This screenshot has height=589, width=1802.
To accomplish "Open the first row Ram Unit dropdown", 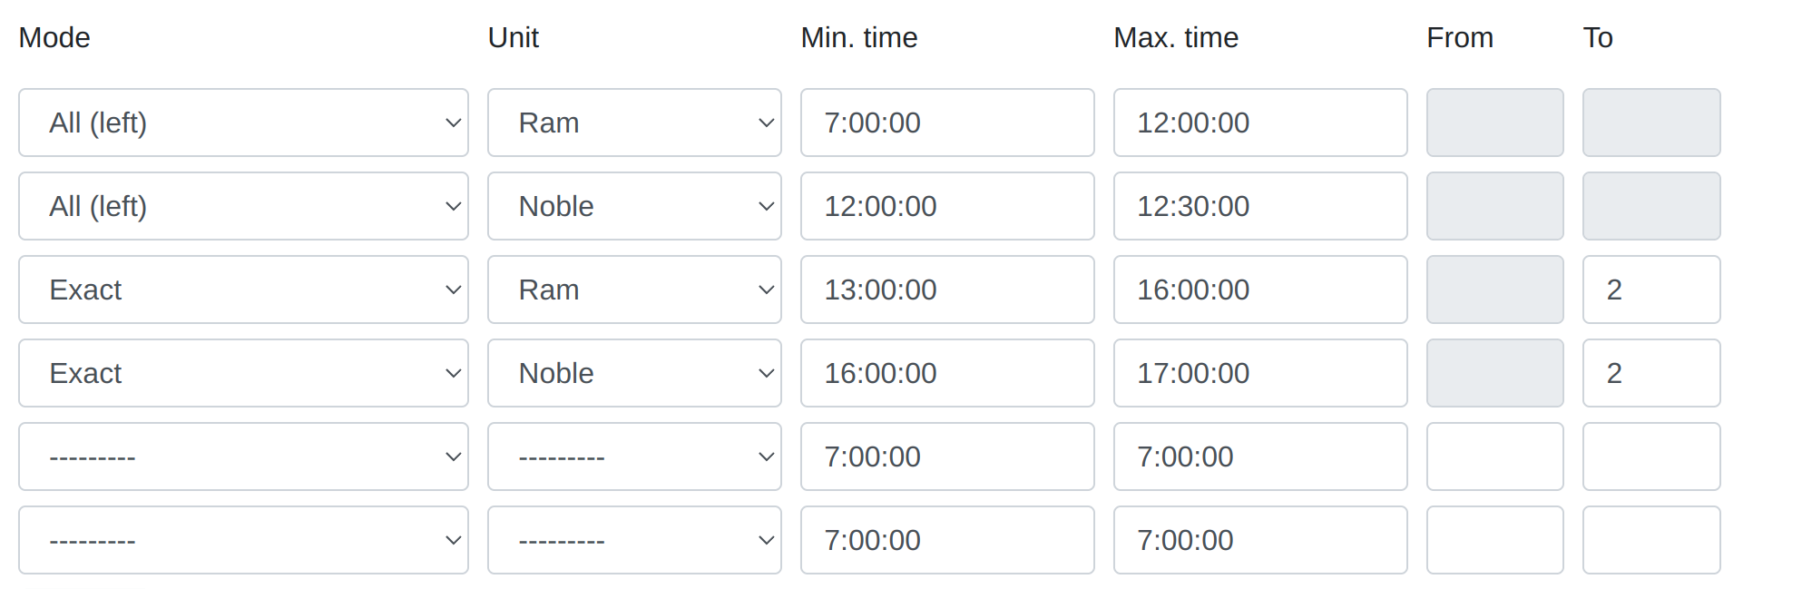I will point(634,123).
